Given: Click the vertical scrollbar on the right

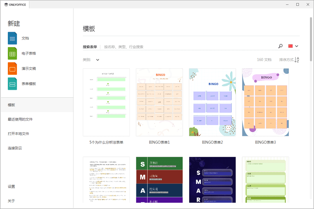Looking at the screenshot, I should [311, 39].
